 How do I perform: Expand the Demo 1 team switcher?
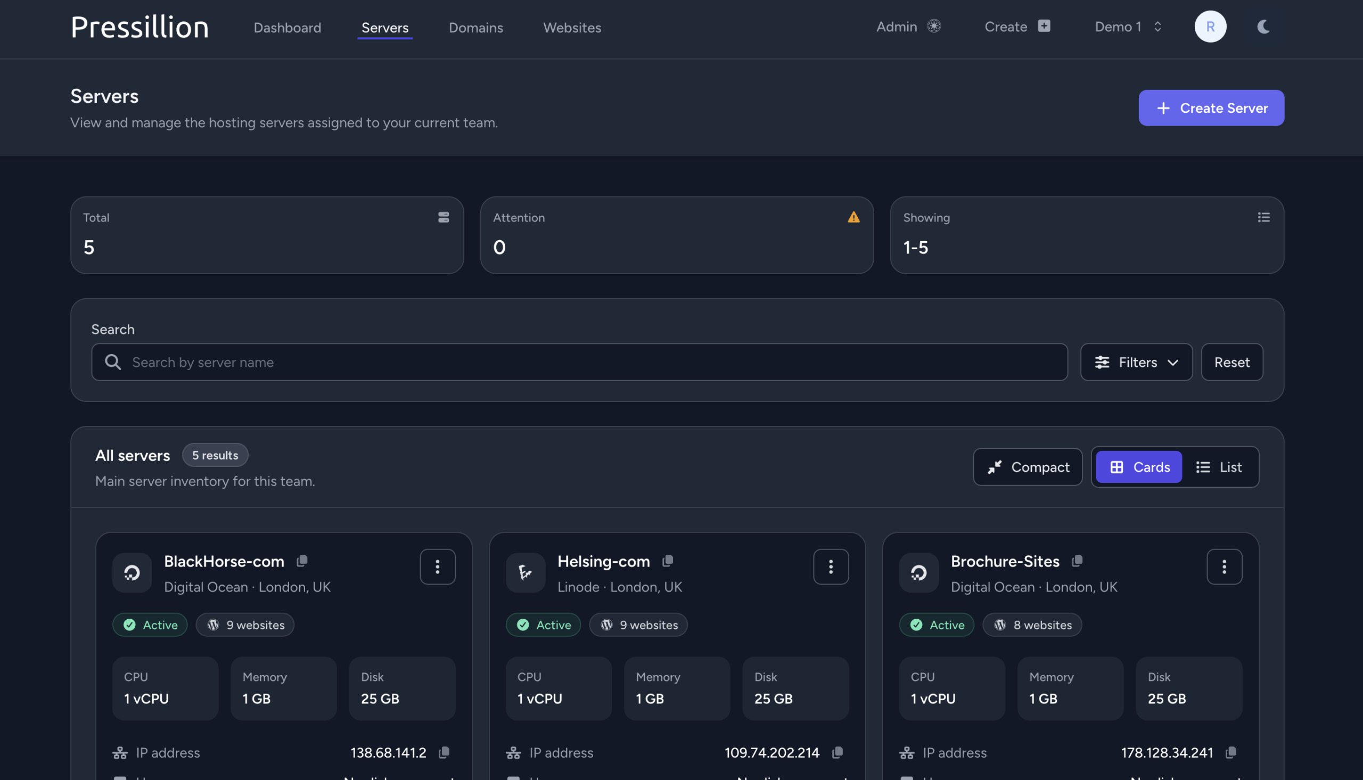1128,26
